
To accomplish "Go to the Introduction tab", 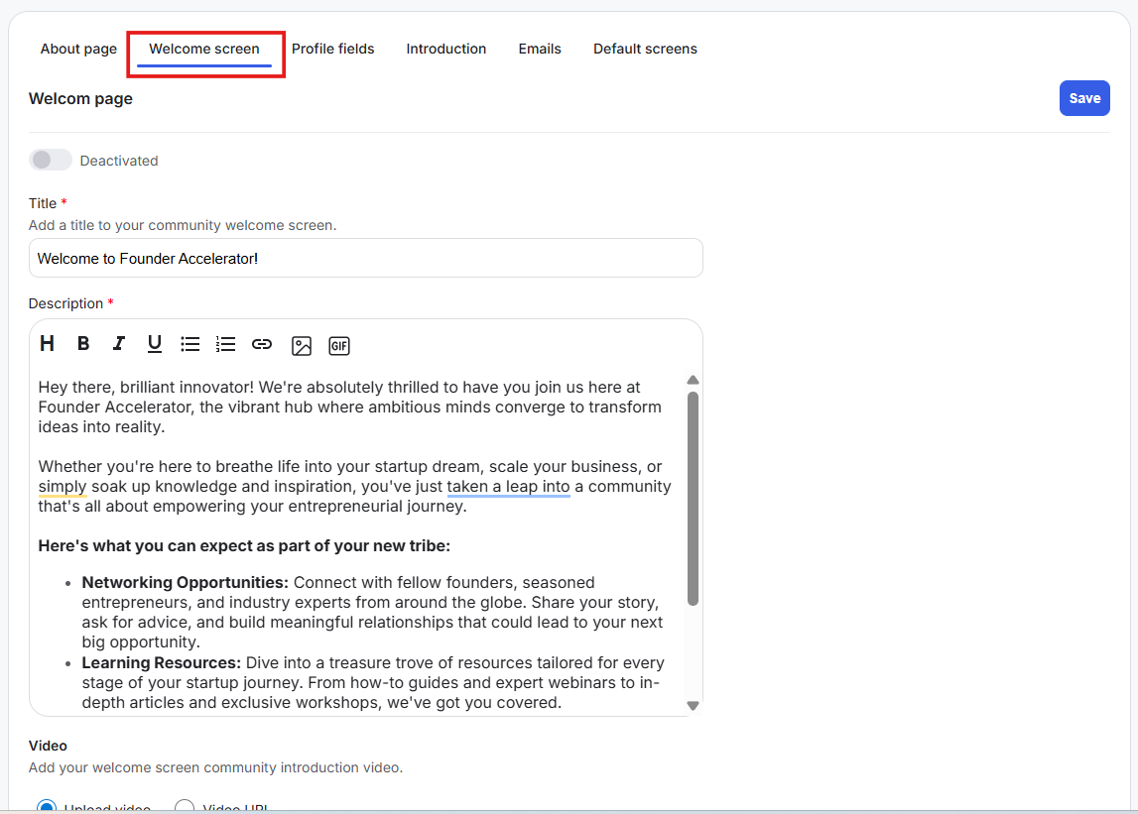I will pos(446,49).
